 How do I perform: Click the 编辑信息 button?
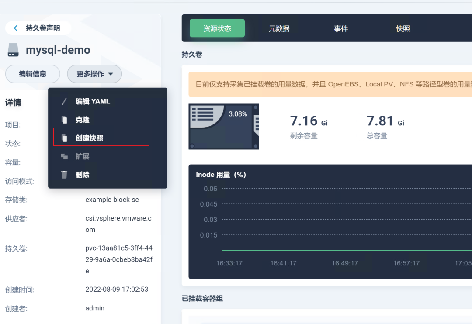(x=32, y=74)
